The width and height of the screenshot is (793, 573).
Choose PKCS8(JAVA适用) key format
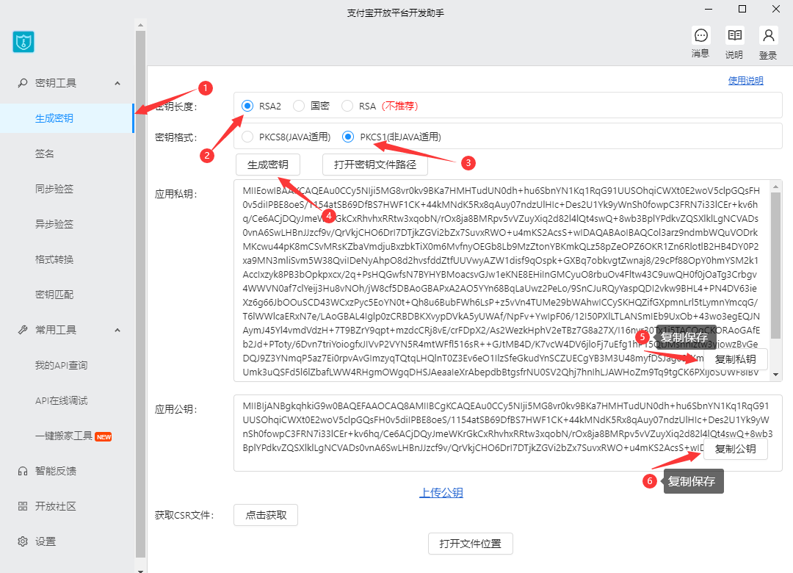point(247,137)
